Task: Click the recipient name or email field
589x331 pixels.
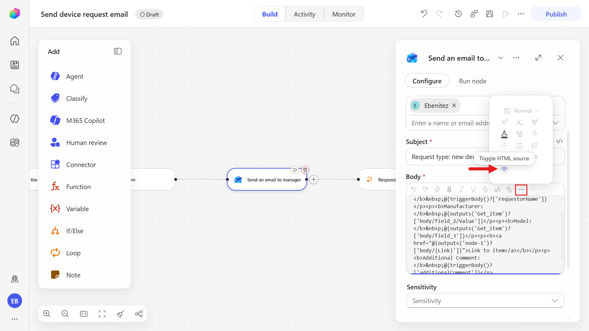Action: 450,123
